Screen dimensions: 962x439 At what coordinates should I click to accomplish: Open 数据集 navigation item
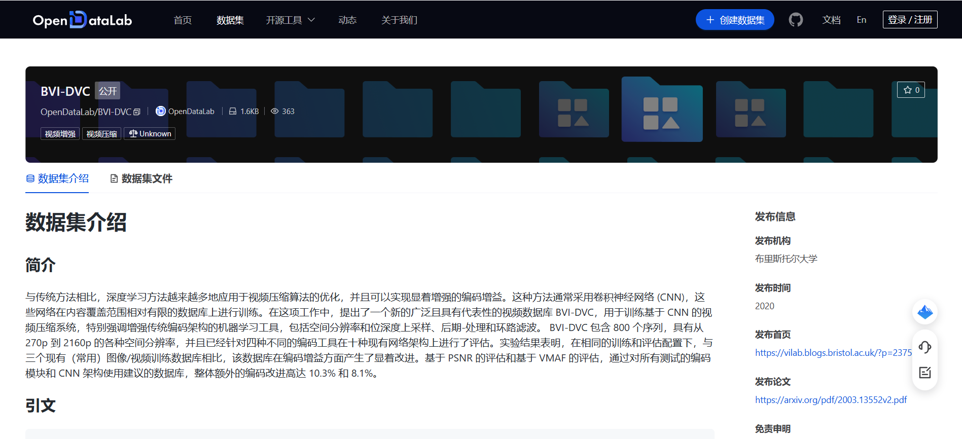point(230,20)
